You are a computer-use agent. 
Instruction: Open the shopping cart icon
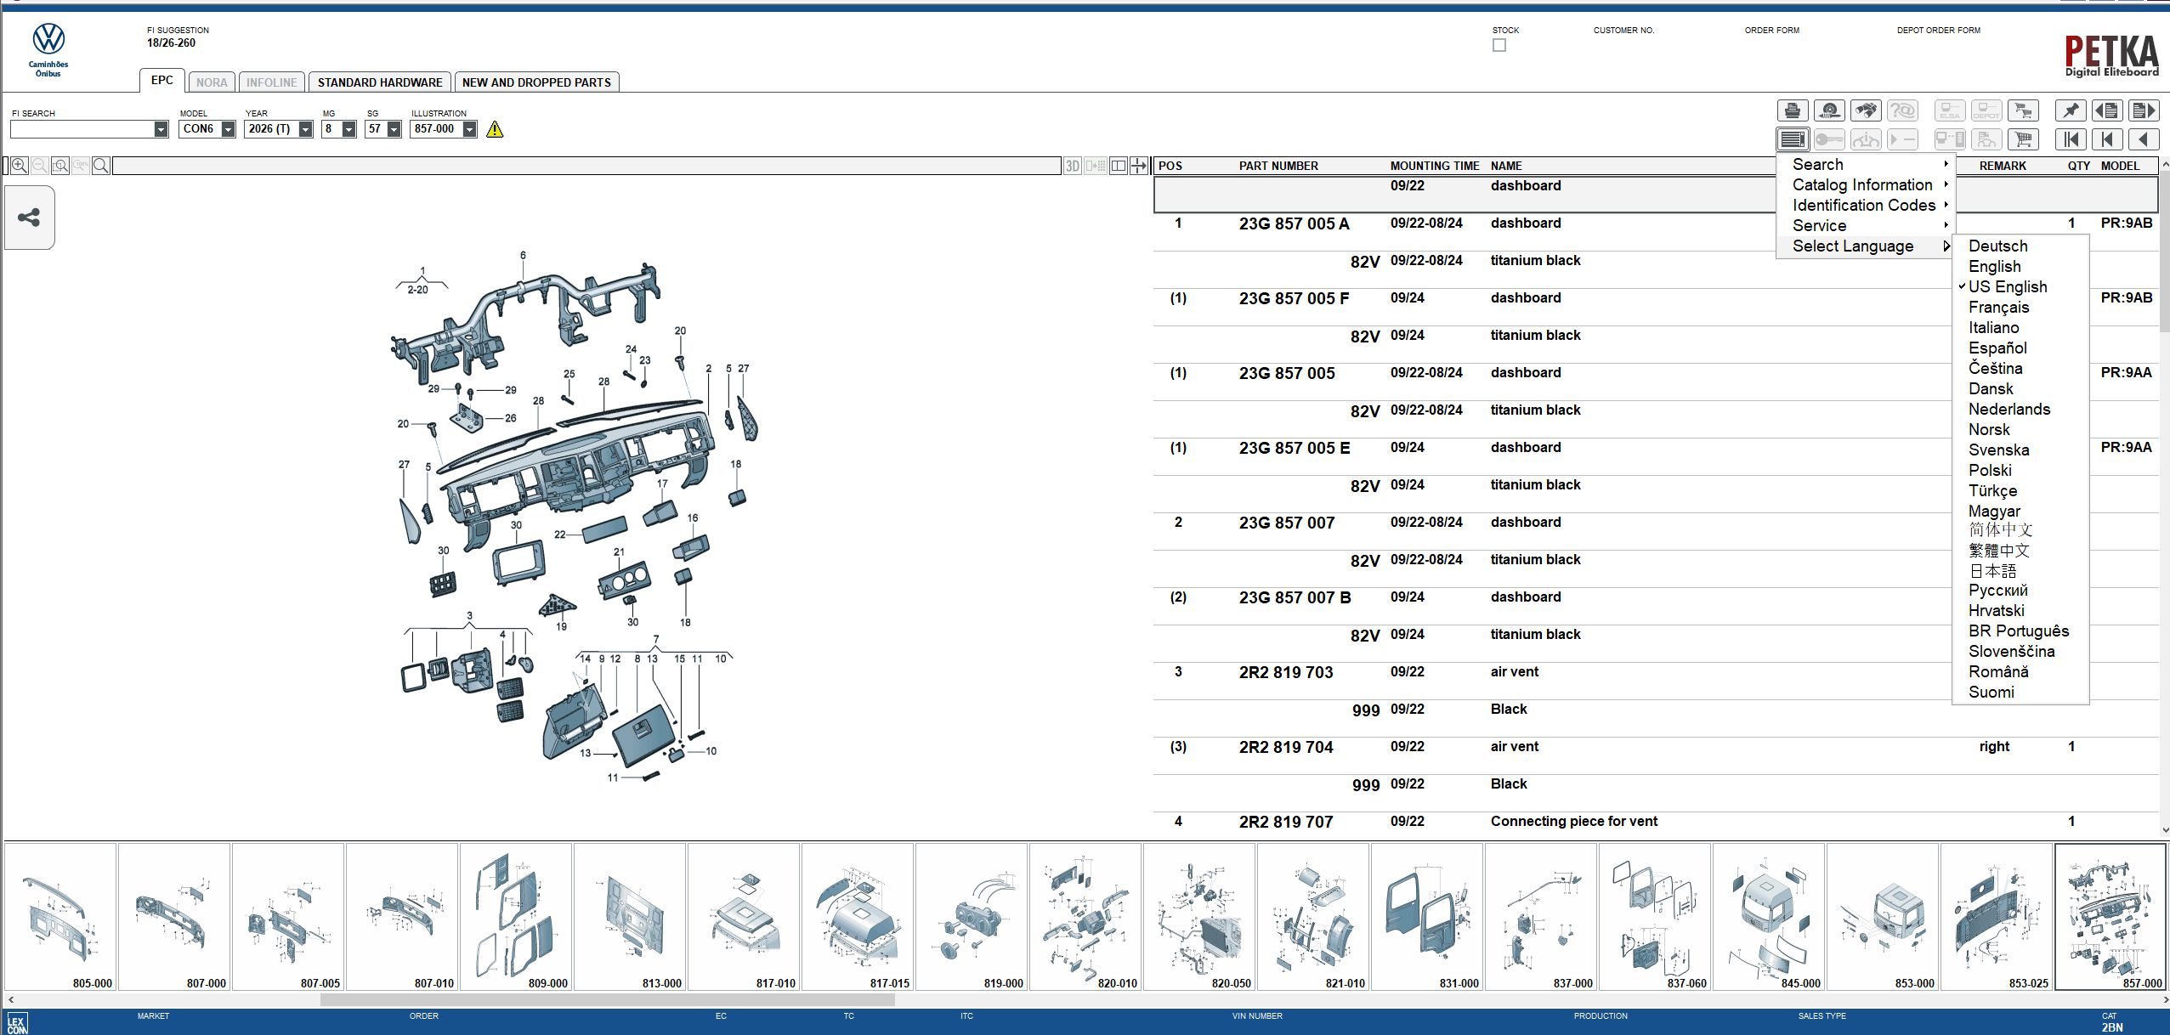pos(2023,139)
